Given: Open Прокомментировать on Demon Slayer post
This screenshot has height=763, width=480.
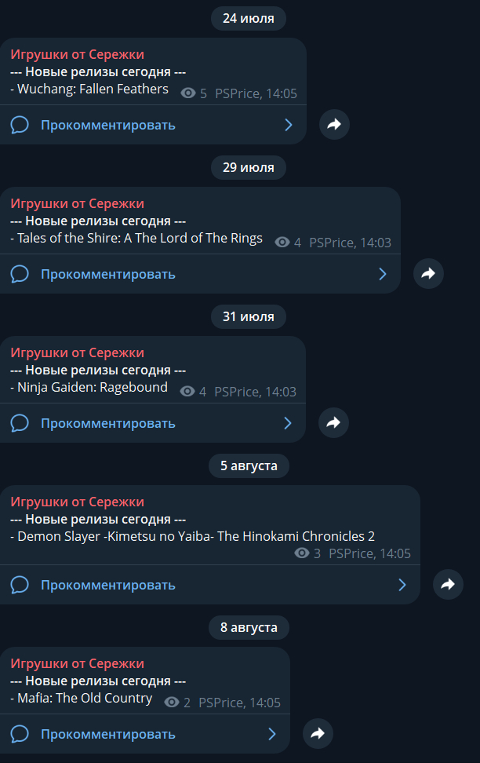Looking at the screenshot, I should click(x=108, y=585).
